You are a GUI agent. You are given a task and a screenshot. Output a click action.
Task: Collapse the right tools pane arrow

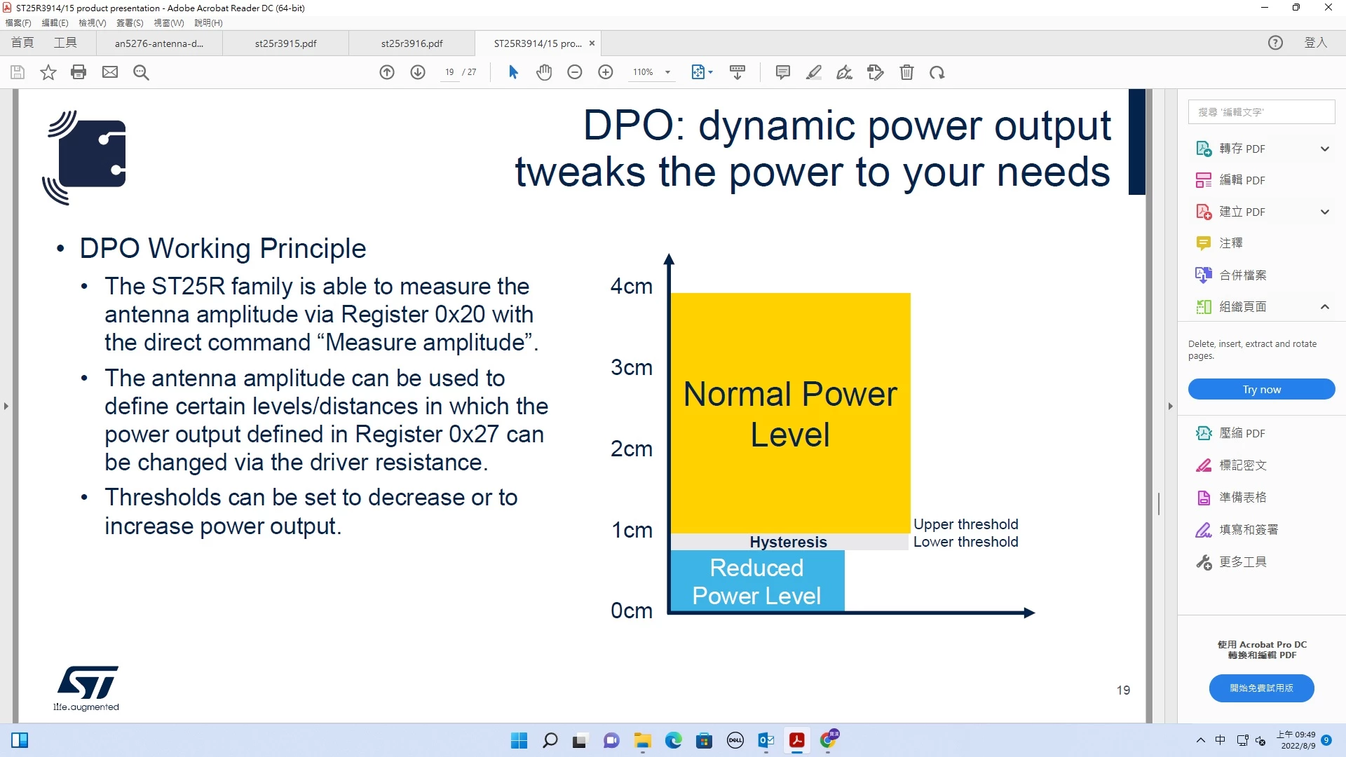[1170, 406]
